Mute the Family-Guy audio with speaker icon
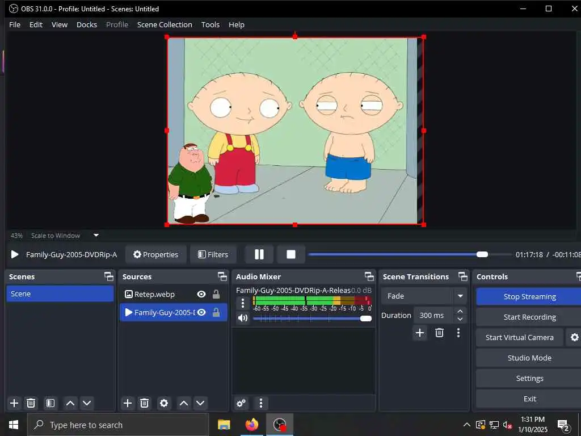 (243, 318)
